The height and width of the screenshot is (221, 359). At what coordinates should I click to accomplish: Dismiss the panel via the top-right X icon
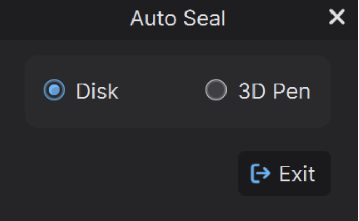coord(337,17)
